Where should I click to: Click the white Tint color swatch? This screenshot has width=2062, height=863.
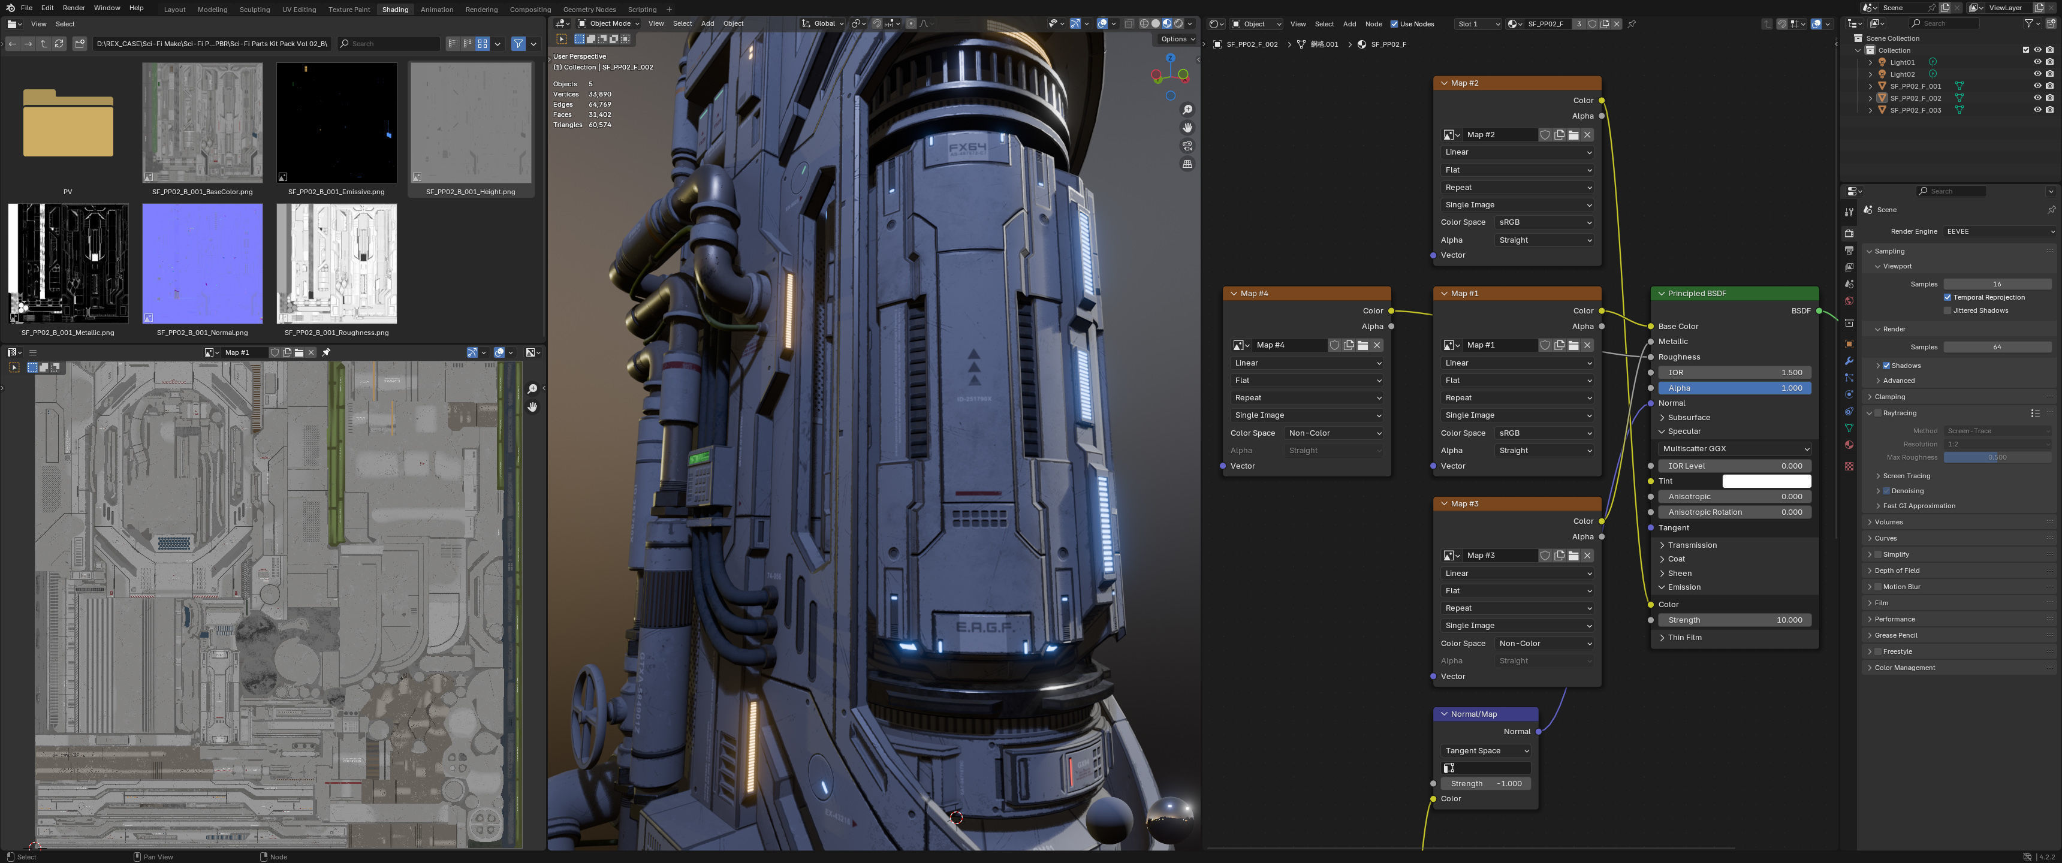1766,481
